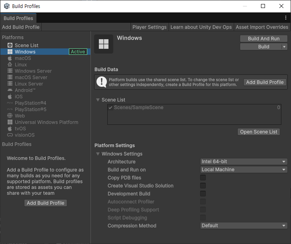Select the visionOS platform
The image size is (291, 244).
[x=45, y=135]
